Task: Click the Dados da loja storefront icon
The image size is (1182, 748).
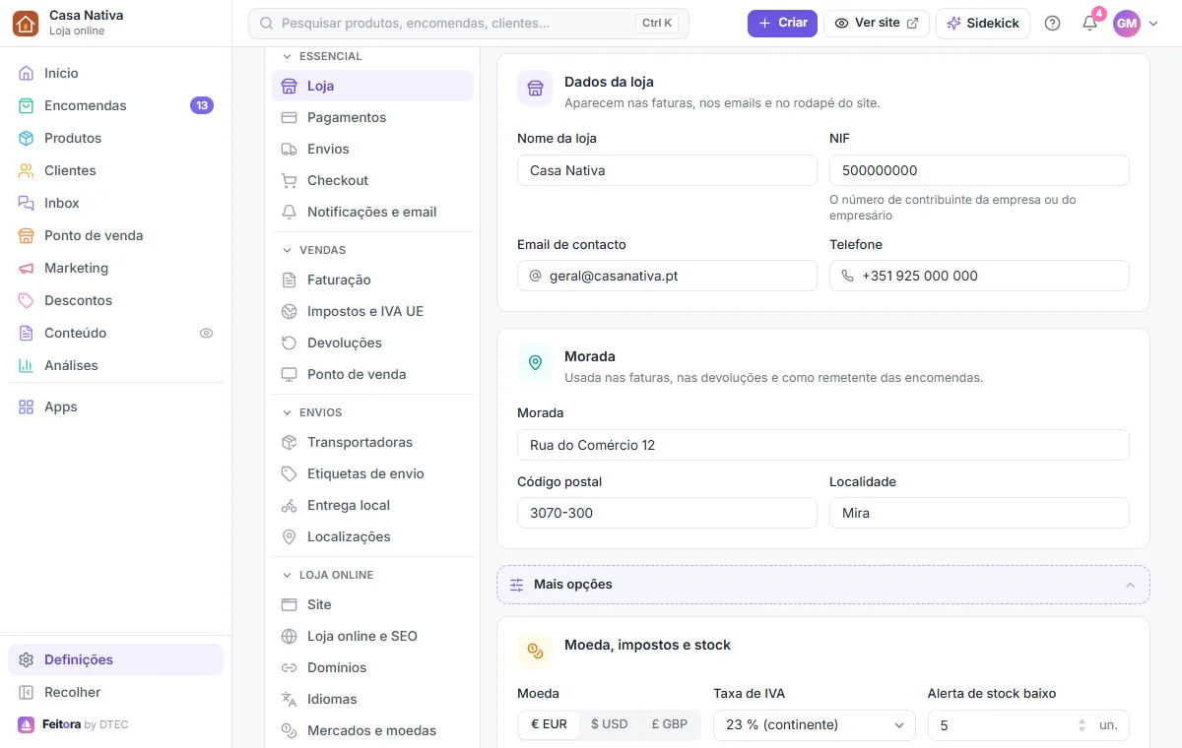Action: pos(535,88)
